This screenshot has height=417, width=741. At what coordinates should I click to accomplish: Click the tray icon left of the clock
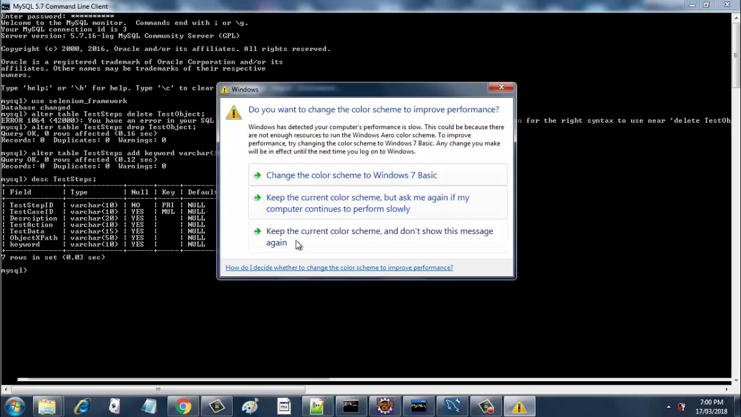[x=681, y=407]
